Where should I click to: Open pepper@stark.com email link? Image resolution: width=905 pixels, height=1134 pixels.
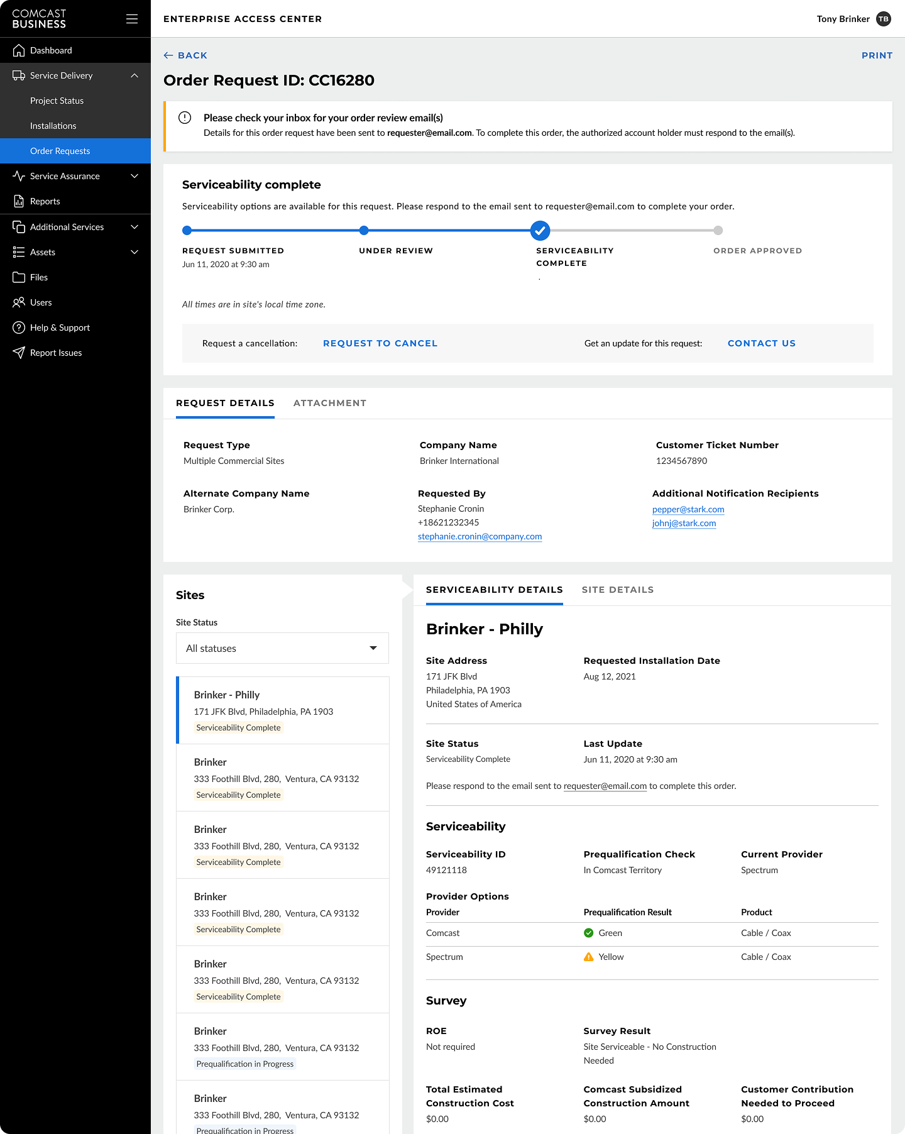click(x=688, y=509)
